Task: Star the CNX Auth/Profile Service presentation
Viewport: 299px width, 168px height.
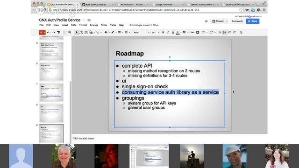Action: pyautogui.click(x=84, y=20)
